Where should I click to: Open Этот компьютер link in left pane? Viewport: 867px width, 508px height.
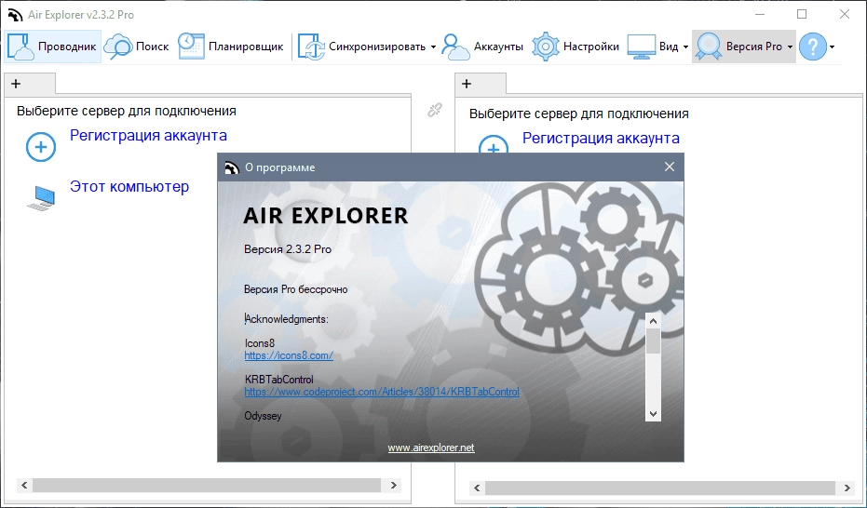point(129,187)
